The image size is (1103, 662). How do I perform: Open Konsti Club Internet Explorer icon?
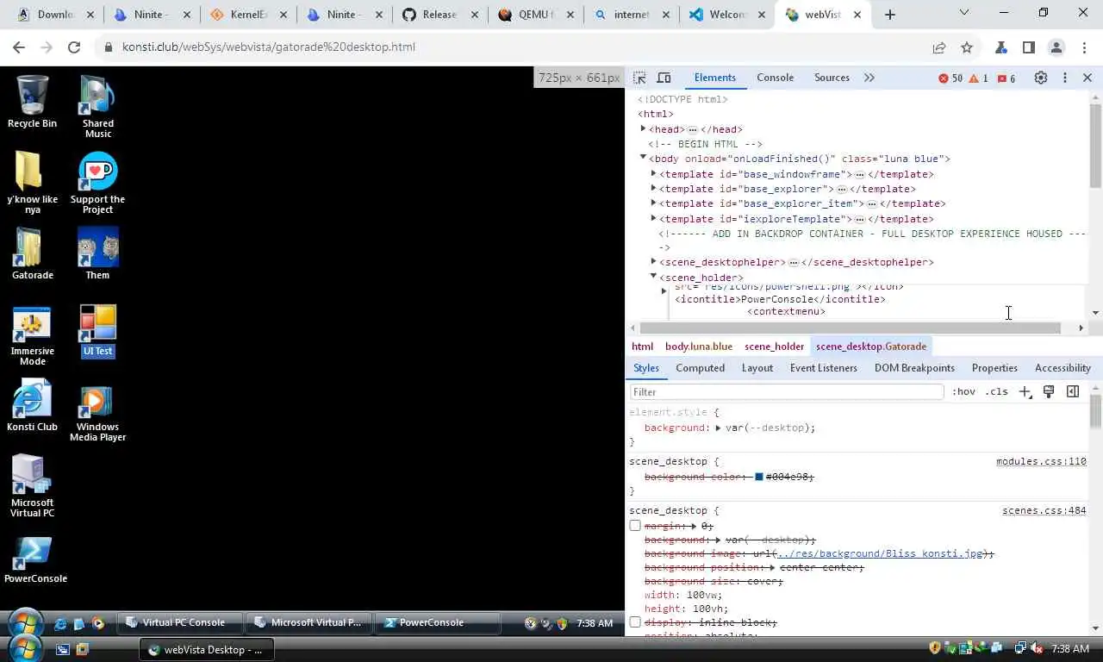(x=32, y=405)
